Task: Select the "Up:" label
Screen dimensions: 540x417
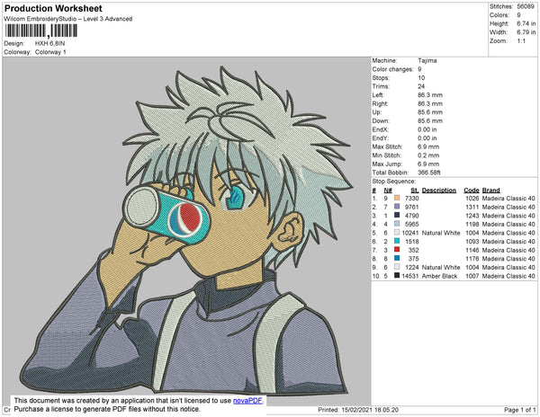Action: tap(377, 112)
